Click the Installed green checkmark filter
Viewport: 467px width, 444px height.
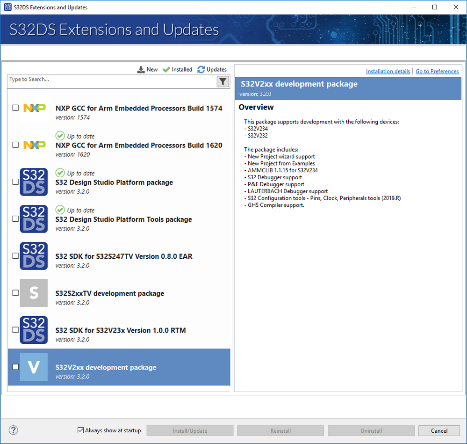pyautogui.click(x=166, y=69)
